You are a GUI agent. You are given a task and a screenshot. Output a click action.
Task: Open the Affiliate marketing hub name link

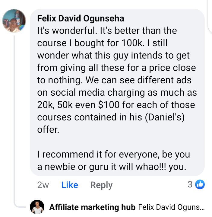[92, 207]
